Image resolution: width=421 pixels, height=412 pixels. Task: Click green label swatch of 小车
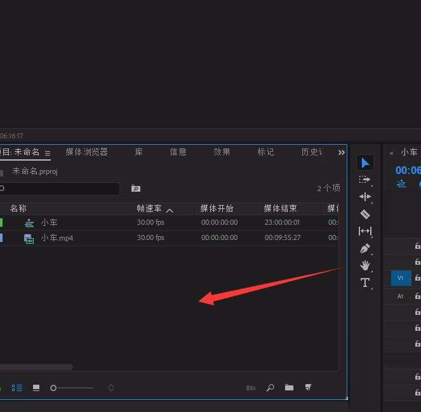[1, 223]
